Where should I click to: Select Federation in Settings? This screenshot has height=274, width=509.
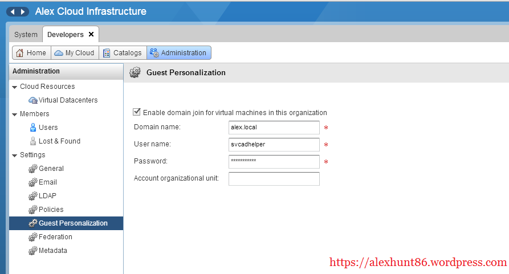tap(55, 237)
